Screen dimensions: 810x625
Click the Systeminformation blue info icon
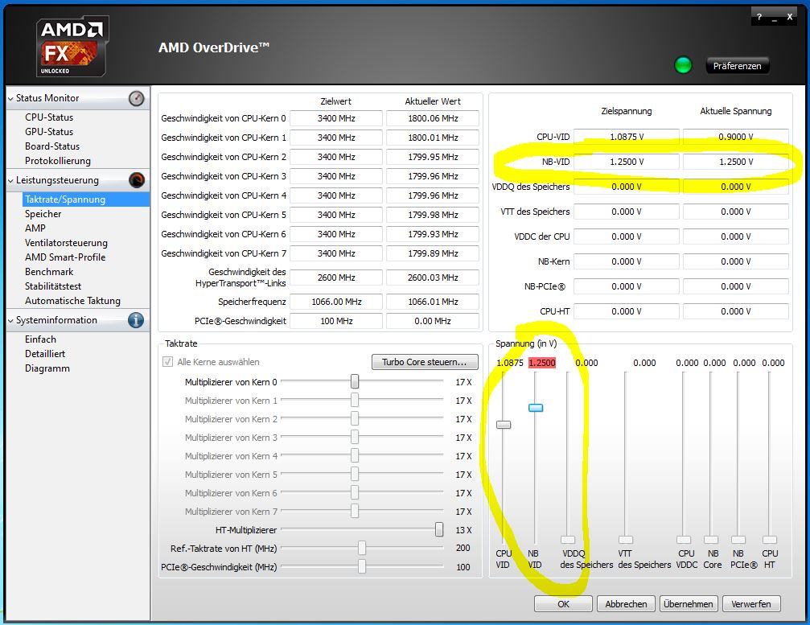coord(136,320)
